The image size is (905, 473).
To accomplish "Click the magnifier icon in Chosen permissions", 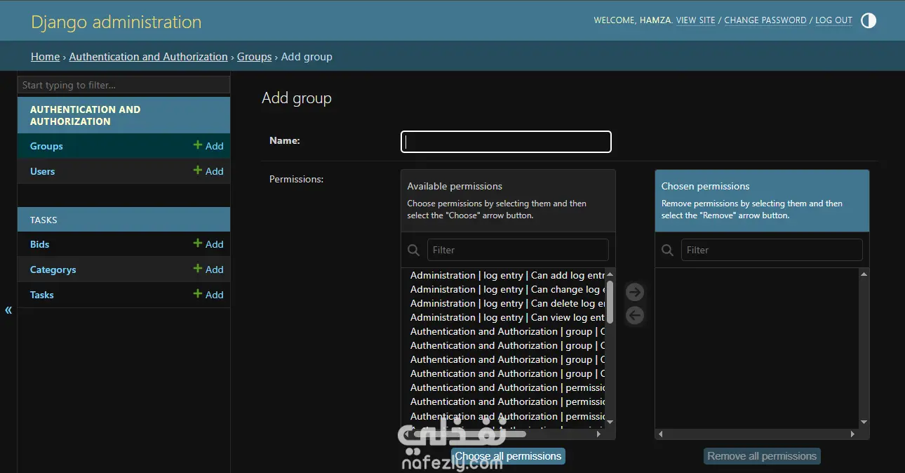I will pos(668,250).
